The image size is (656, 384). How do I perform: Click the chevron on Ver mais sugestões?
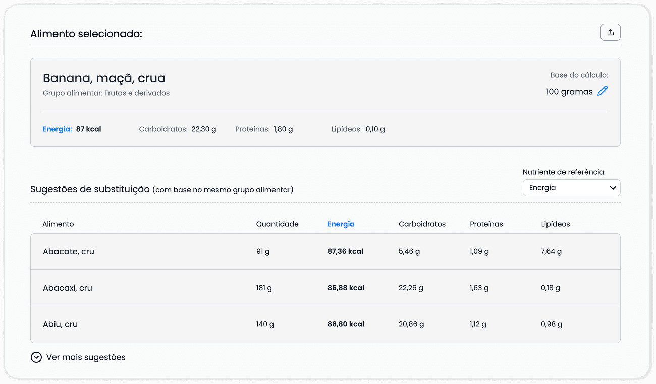coord(36,357)
